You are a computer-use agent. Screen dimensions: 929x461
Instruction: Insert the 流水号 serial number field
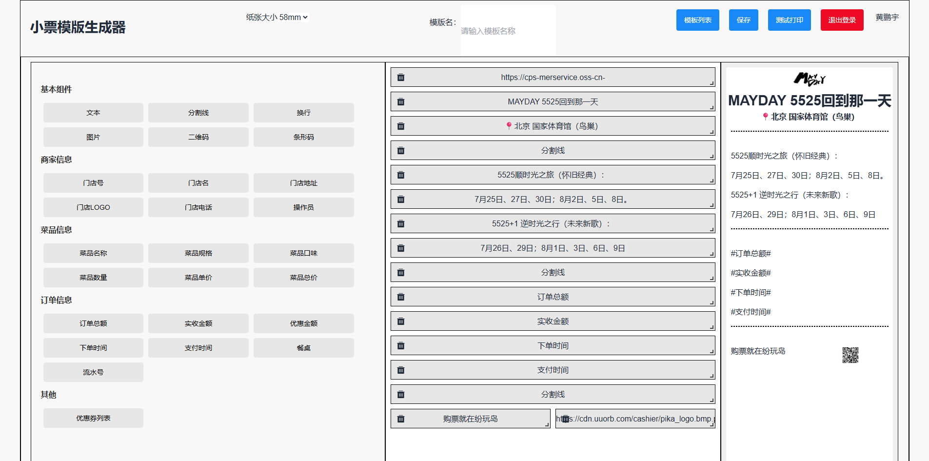click(x=93, y=372)
